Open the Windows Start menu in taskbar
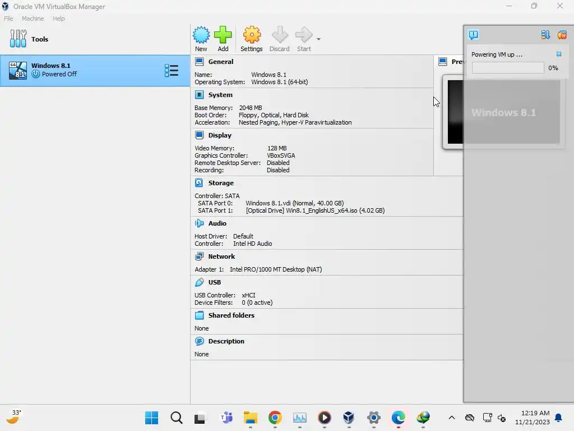The height and width of the screenshot is (431, 574). pos(151,418)
